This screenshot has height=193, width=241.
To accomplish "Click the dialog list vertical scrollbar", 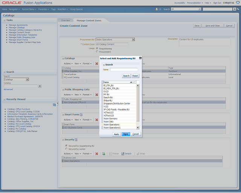I will (x=138, y=104).
